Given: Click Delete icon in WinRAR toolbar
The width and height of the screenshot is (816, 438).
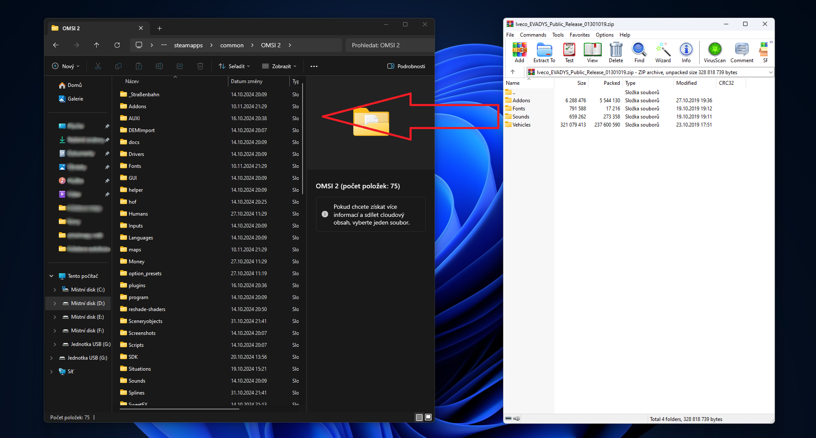Looking at the screenshot, I should [x=616, y=53].
